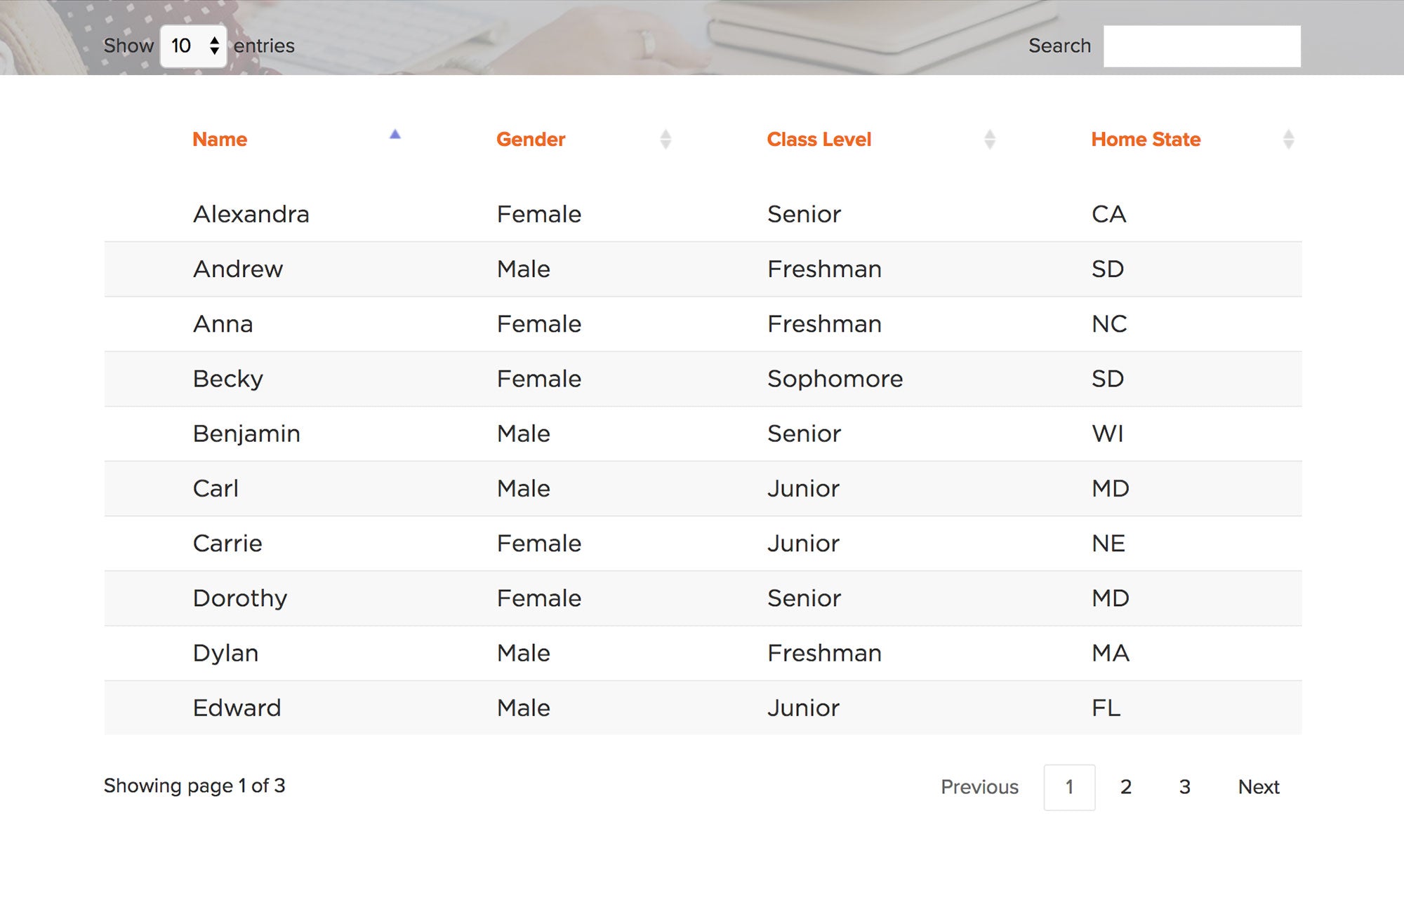1404x902 pixels.
Task: Select the Benjamin row name cell
Action: (246, 433)
